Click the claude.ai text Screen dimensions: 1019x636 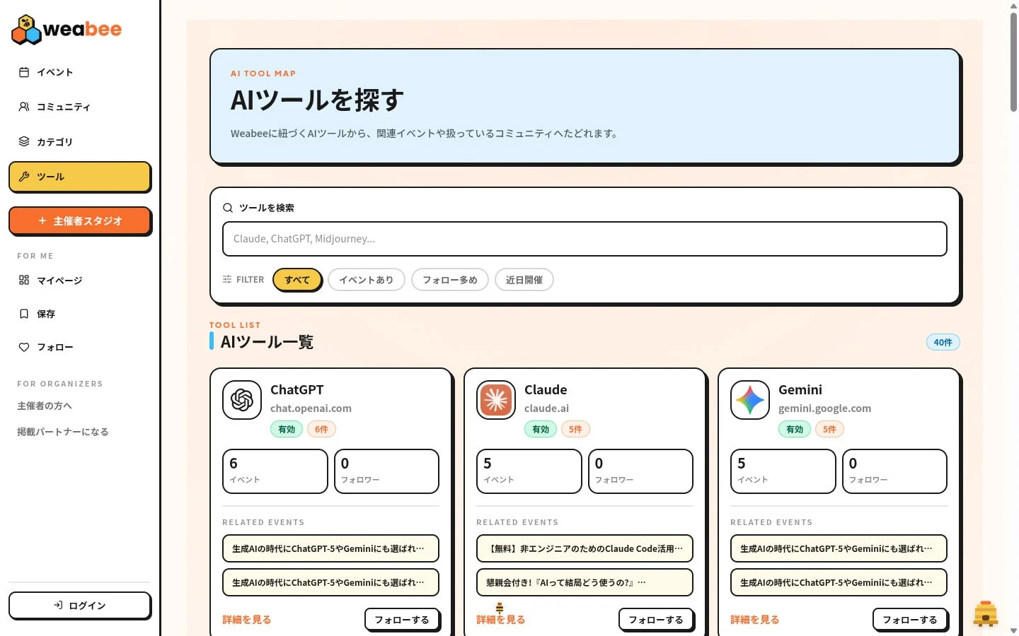pos(546,408)
